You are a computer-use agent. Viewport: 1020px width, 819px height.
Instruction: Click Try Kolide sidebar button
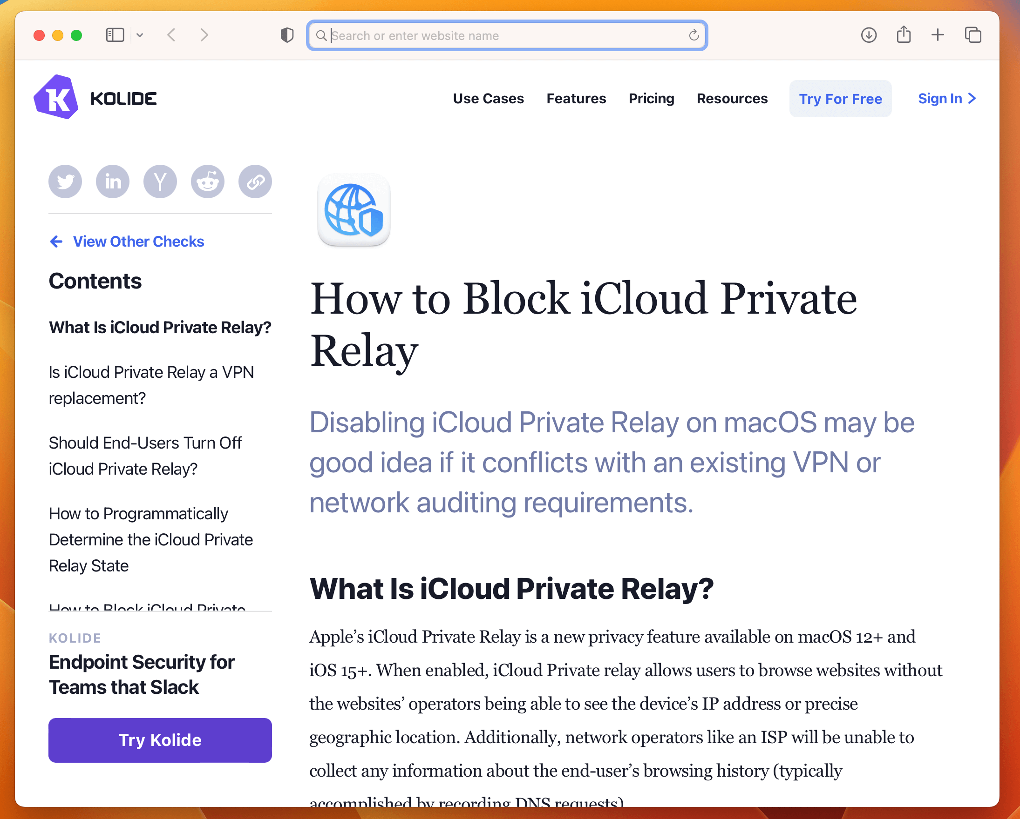point(160,739)
